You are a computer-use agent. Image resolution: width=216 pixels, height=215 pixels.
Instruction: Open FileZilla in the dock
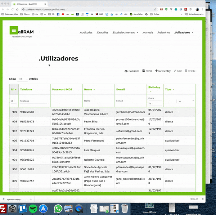coord(3,208)
